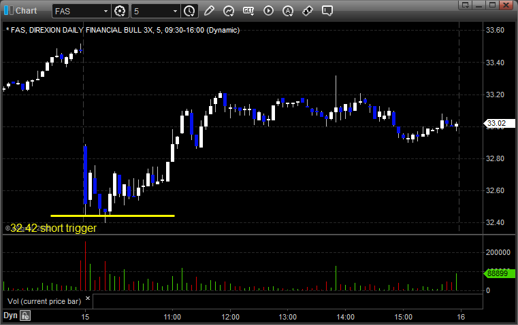Click the Vol (current price bar) label
518x325 pixels.
(44, 301)
